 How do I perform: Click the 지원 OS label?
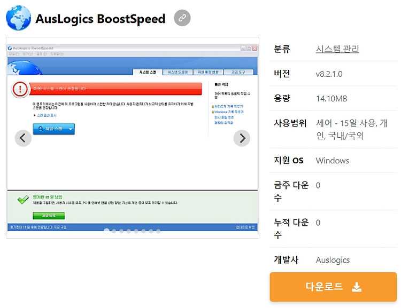(289, 160)
